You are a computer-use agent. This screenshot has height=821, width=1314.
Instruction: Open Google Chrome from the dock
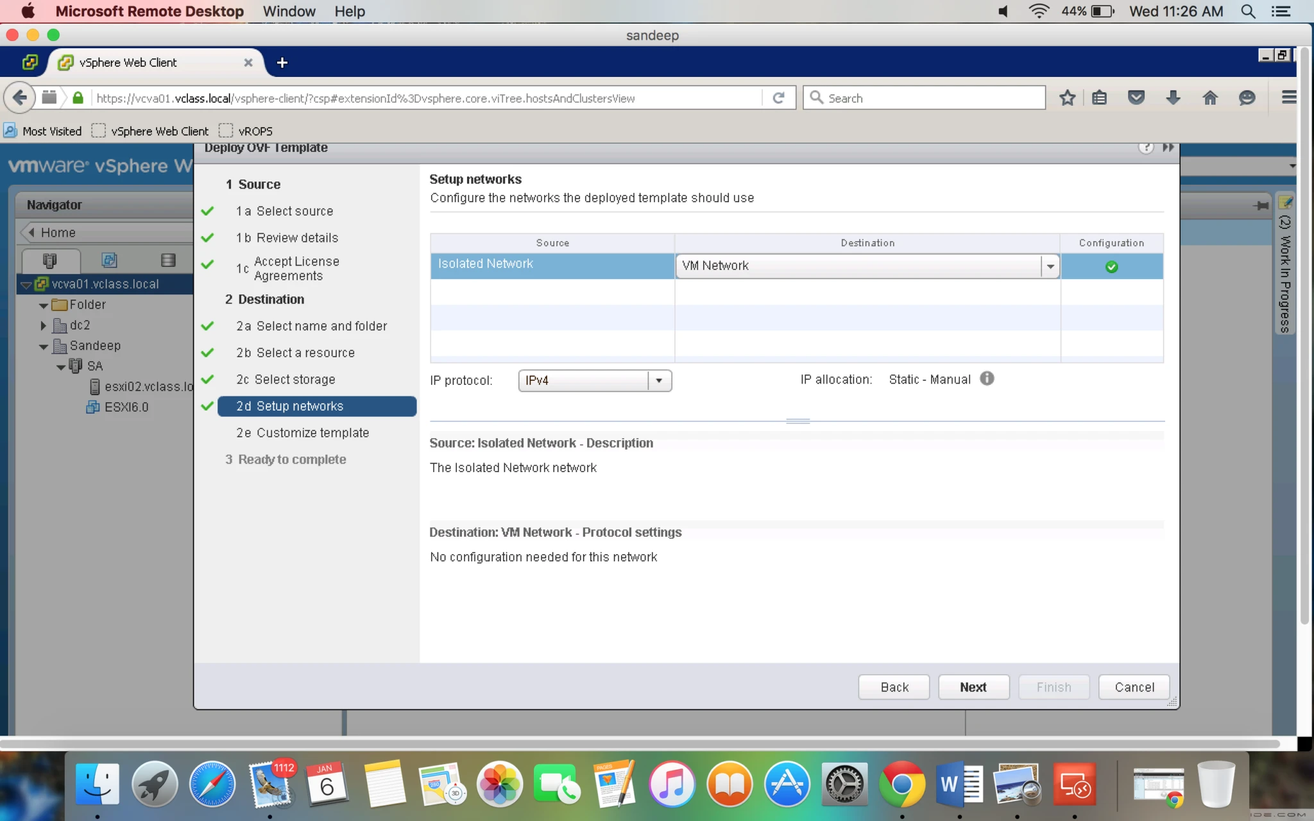901,784
